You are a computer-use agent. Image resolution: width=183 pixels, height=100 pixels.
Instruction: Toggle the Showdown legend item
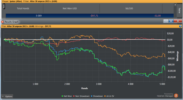click(97, 96)
